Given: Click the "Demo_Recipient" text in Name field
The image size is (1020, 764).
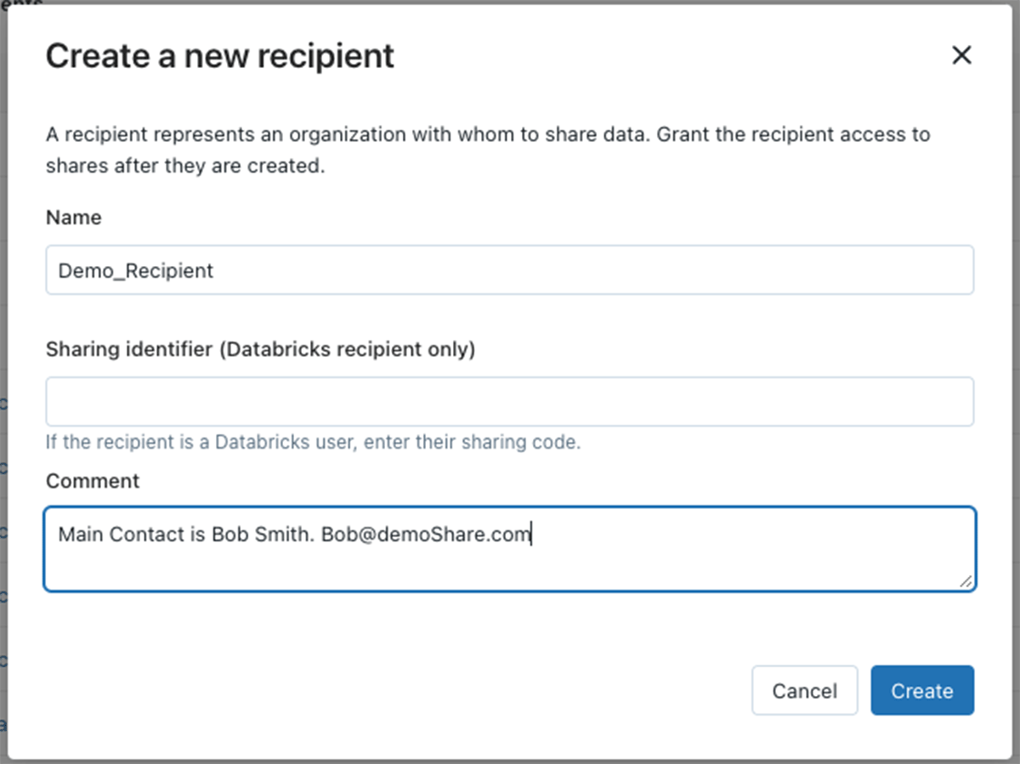Looking at the screenshot, I should click(136, 271).
